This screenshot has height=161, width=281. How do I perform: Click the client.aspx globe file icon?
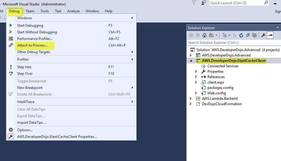203,83
